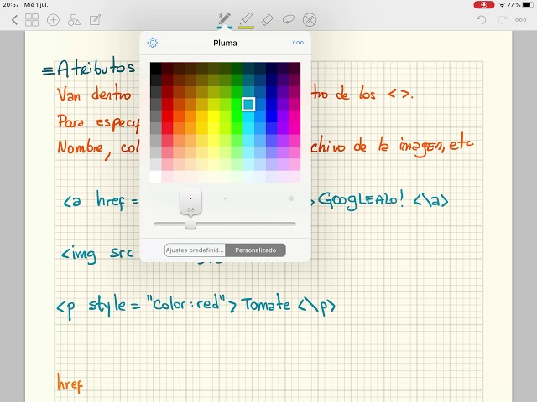Open the Pluma panel's three-dot options
537x402 pixels.
(x=298, y=43)
